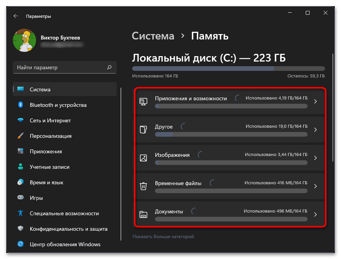341x259 pixels.
Task: Click 'Использовано 19,0 ГБ/164 ГБ' value
Action: click(x=276, y=126)
